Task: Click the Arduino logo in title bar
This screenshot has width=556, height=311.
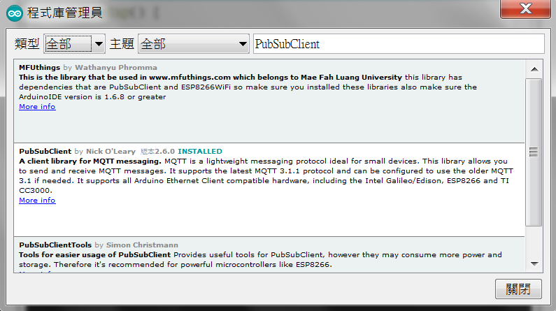Action: (x=15, y=13)
